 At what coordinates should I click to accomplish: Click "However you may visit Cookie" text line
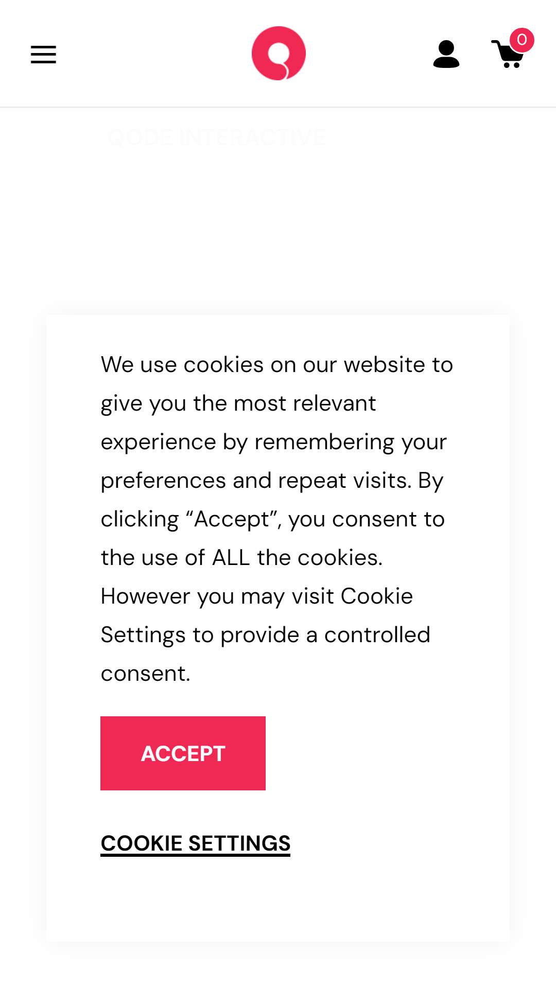coord(257,596)
